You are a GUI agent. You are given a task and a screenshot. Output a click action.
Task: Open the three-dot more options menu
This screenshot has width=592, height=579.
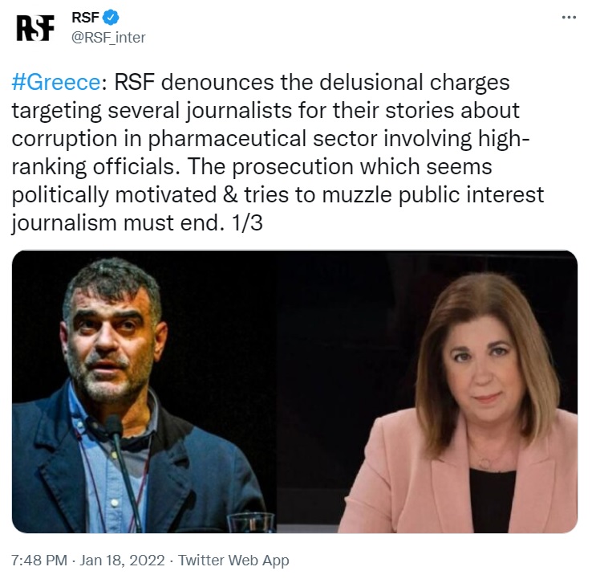[x=569, y=17]
